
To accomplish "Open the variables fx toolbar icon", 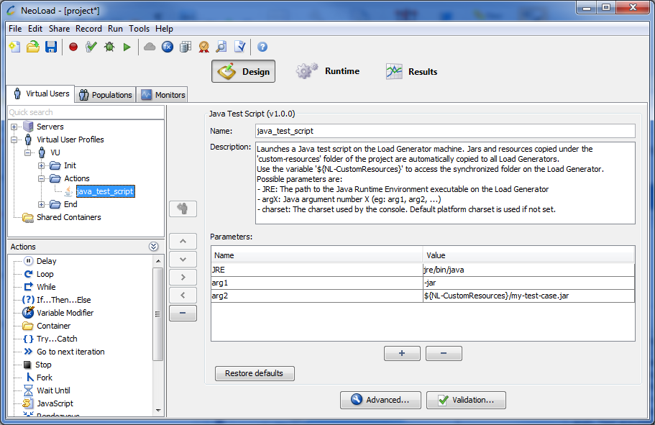I will click(168, 47).
